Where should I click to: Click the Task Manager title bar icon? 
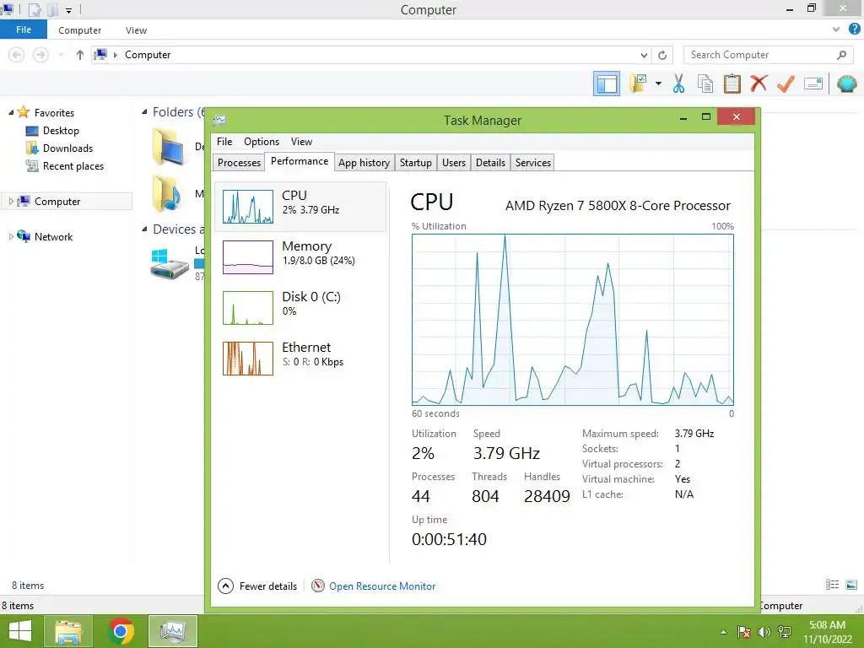click(x=219, y=120)
